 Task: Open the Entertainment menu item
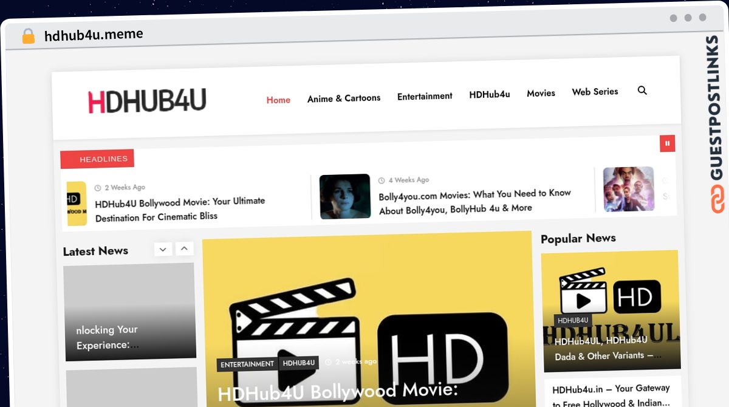[425, 96]
